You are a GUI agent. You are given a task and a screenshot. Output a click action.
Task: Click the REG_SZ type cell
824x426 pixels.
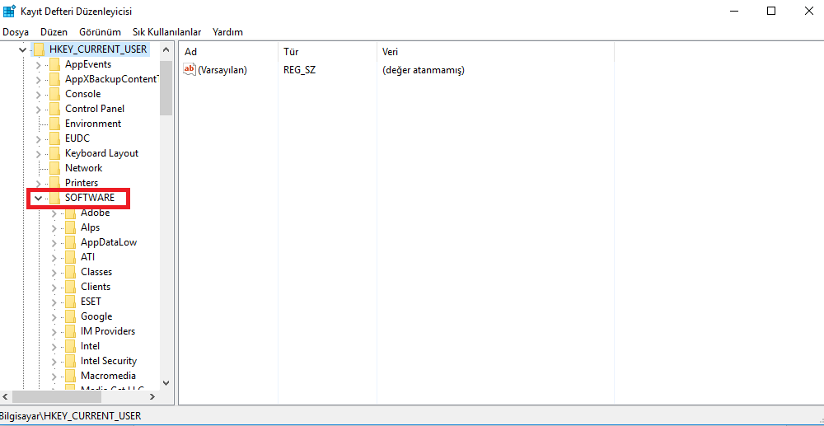[299, 69]
